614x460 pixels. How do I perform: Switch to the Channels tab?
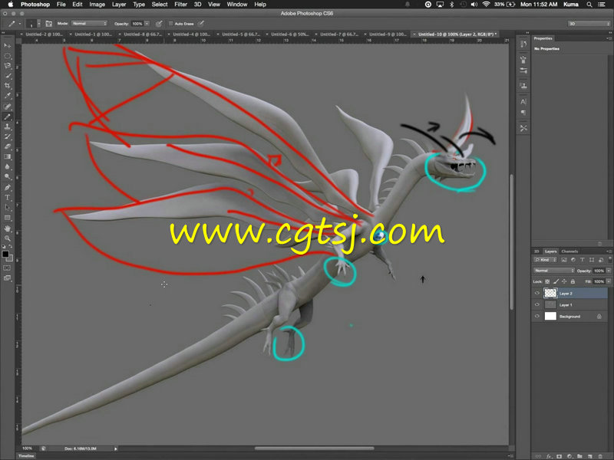[569, 251]
